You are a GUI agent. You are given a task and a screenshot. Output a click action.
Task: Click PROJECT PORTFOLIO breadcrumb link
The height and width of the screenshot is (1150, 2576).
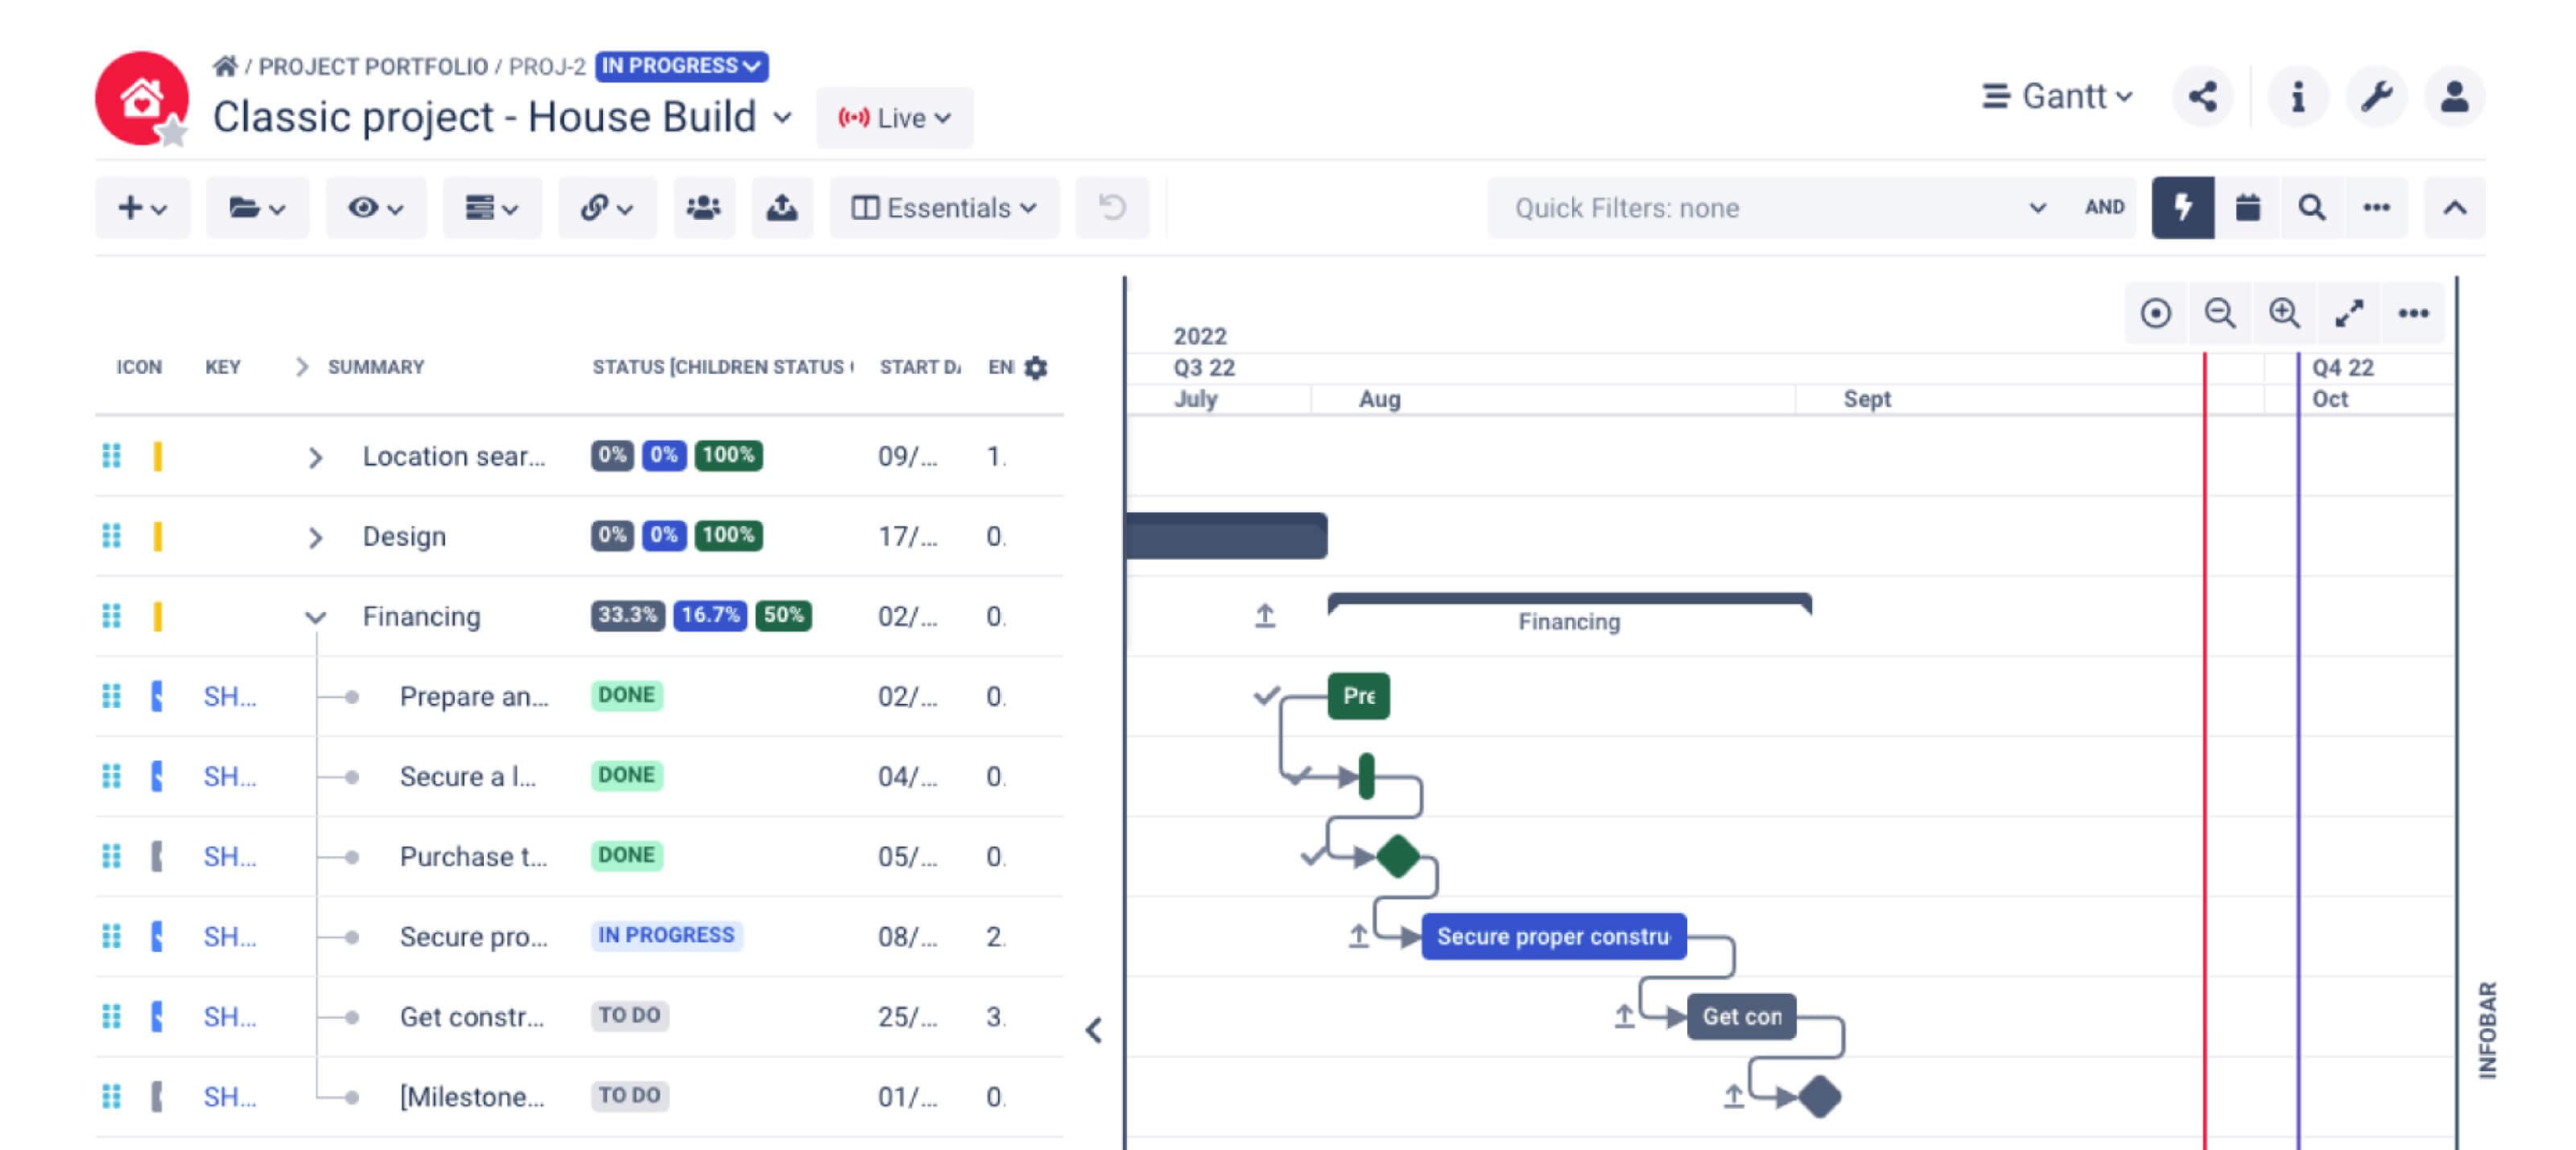373,66
